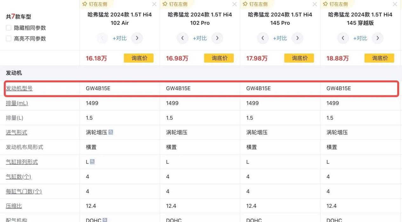
Task: Select the 哈弗猛龙 102 Pro model title
Action: [x=200, y=19]
